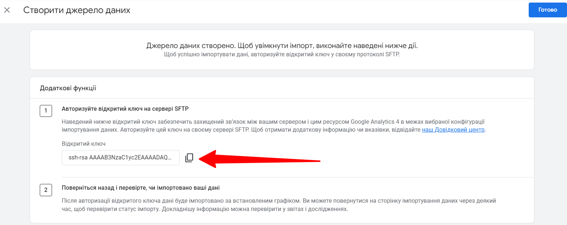This screenshot has height=225, width=567.
Task: Click heading Авторизуйте відкритий ключ на сервері SFTP
Action: (125, 109)
